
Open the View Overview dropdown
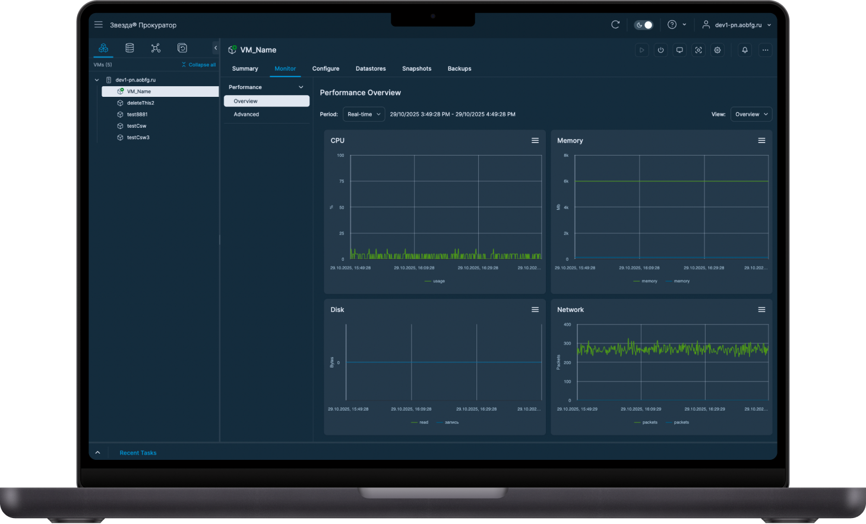(x=751, y=115)
